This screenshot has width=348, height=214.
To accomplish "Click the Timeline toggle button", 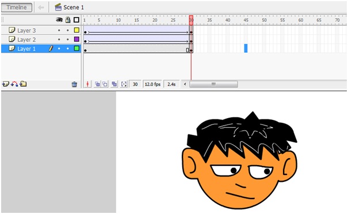I will (x=17, y=7).
